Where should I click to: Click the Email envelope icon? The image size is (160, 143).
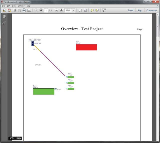click(x=29, y=10)
